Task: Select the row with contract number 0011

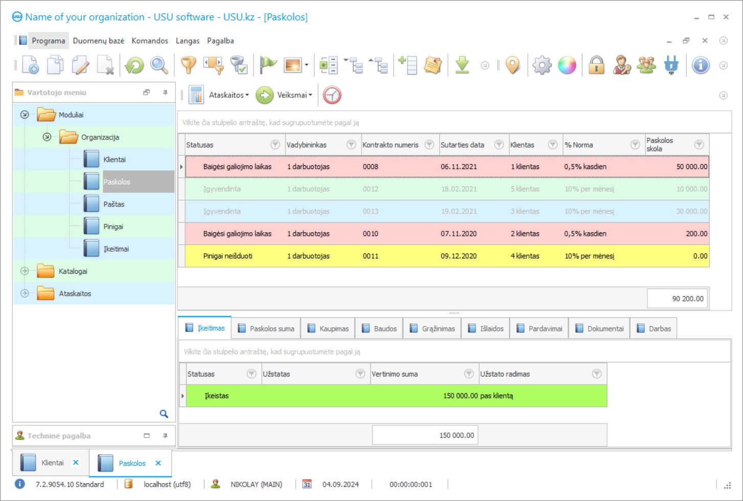Action: 371,256
